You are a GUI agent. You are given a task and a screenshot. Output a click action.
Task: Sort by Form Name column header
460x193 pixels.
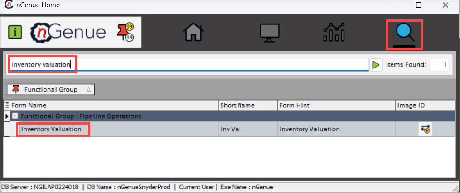tap(114, 105)
